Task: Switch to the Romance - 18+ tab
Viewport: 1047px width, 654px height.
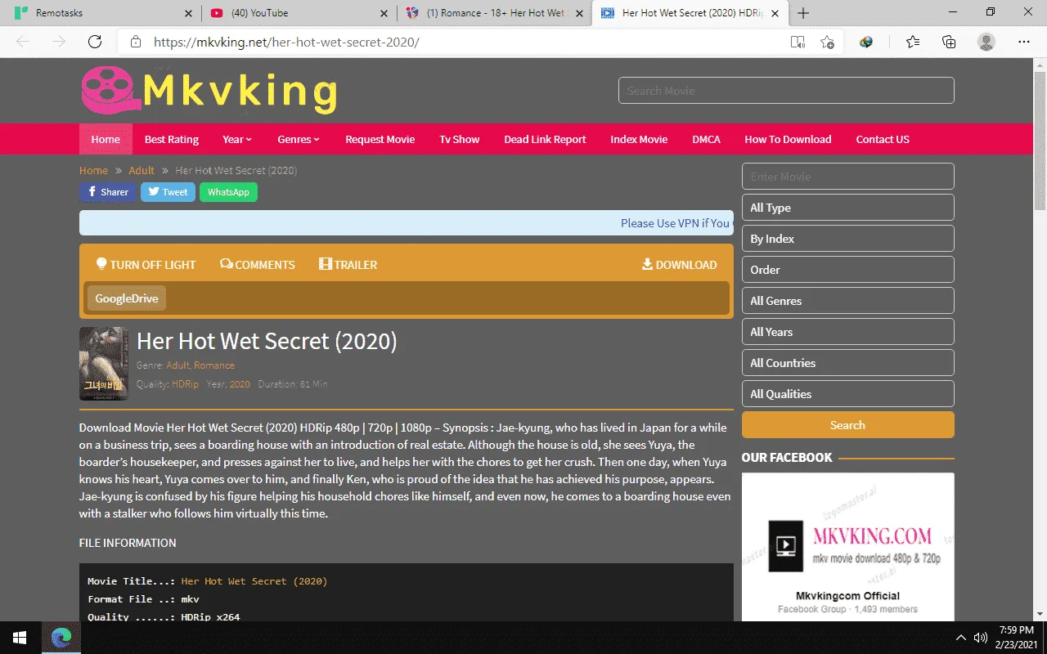Action: (495, 13)
